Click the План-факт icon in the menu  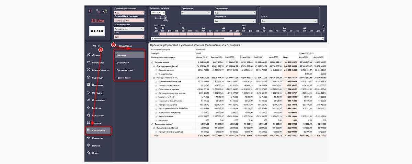click(x=89, y=85)
